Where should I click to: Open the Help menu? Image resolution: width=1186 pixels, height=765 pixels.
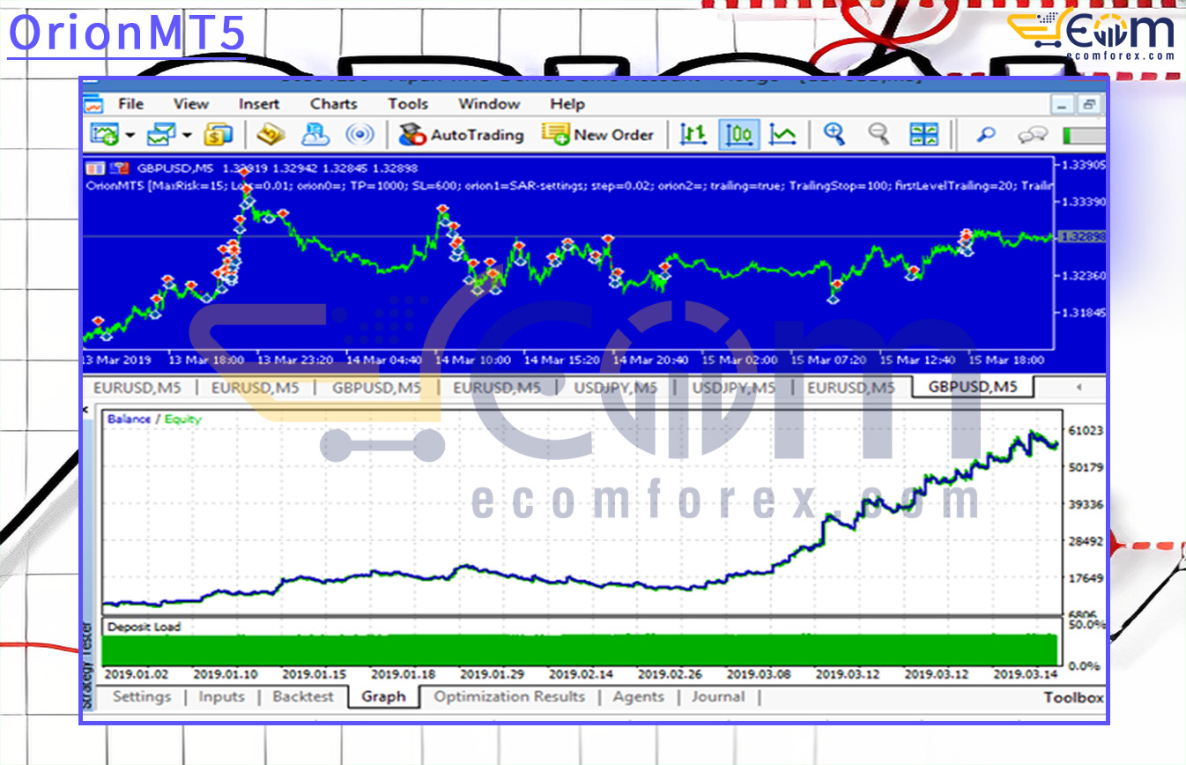coord(567,104)
